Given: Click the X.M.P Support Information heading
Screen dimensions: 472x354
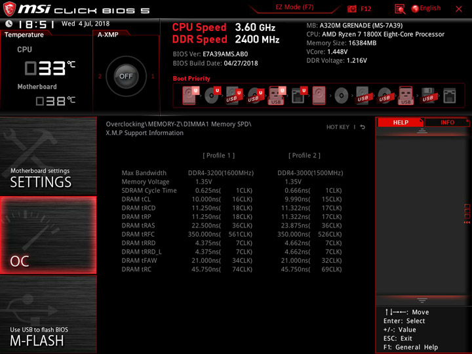Looking at the screenshot, I should [144, 132].
